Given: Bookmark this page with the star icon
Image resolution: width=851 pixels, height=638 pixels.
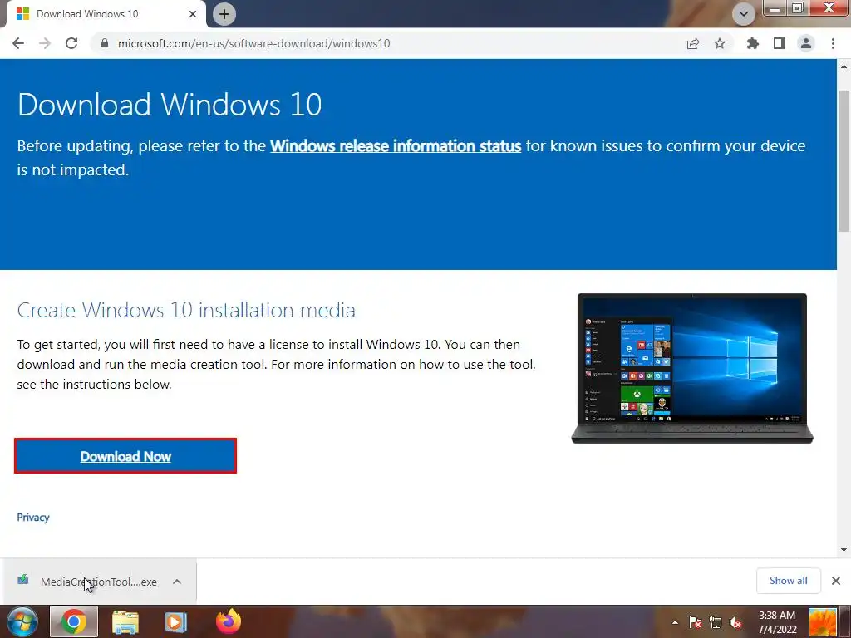Looking at the screenshot, I should pos(720,43).
